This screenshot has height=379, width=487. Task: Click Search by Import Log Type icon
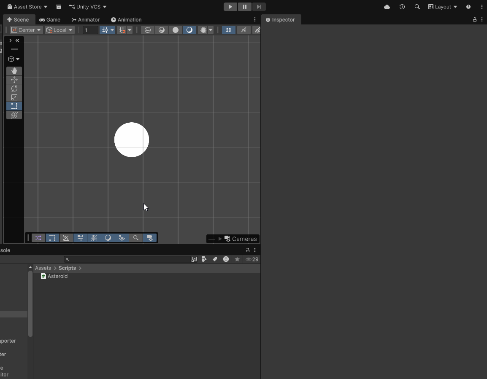coord(226,259)
